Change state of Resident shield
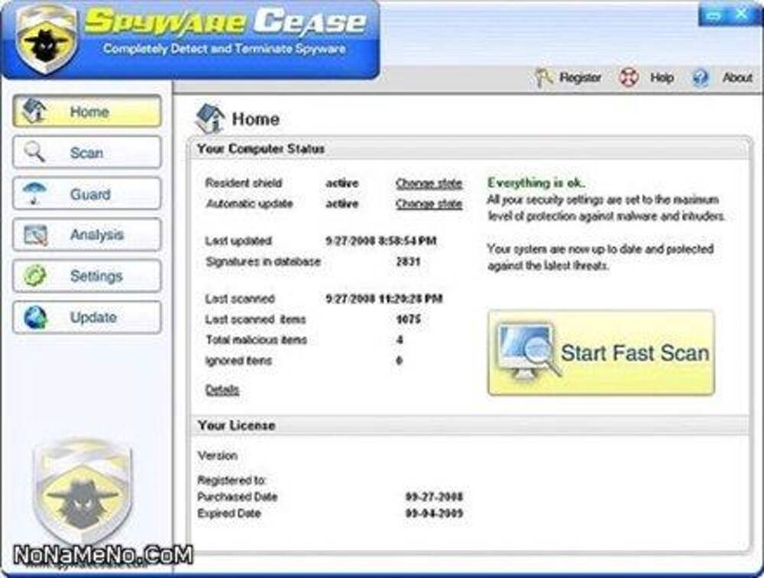Image resolution: width=764 pixels, height=578 pixels. pyautogui.click(x=429, y=183)
